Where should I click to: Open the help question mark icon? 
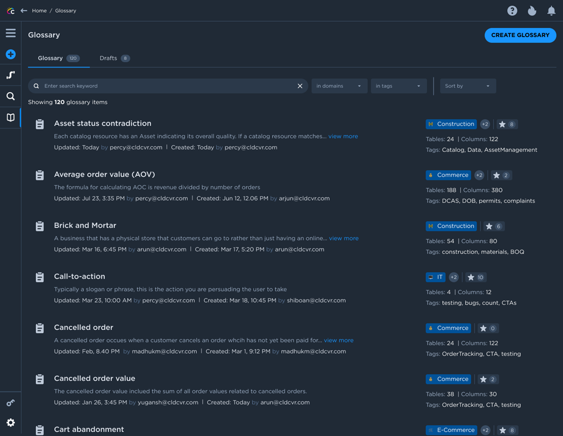click(x=512, y=11)
